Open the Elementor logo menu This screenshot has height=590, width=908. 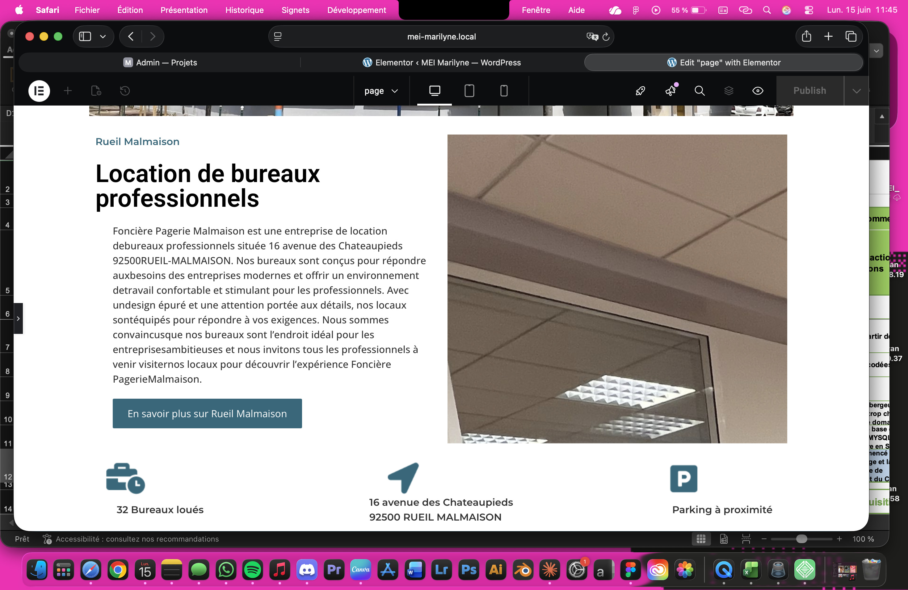coord(39,91)
